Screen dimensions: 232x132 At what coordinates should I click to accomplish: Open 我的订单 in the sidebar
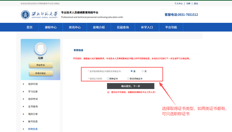[33, 114]
